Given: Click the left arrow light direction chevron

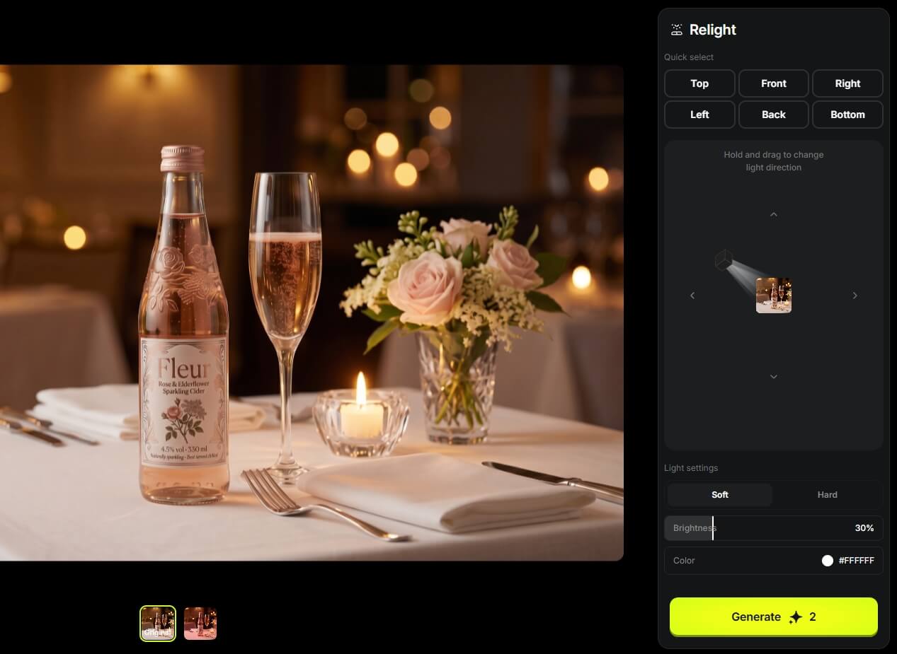Looking at the screenshot, I should pyautogui.click(x=692, y=296).
